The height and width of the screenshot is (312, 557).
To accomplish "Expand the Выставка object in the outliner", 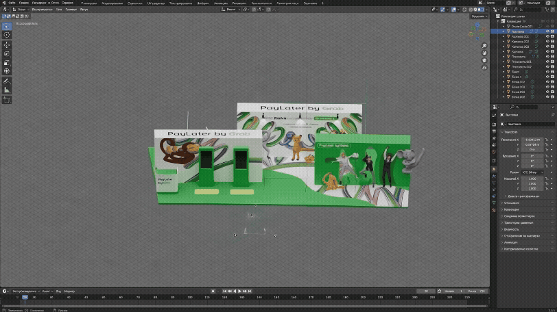I will [x=503, y=31].
